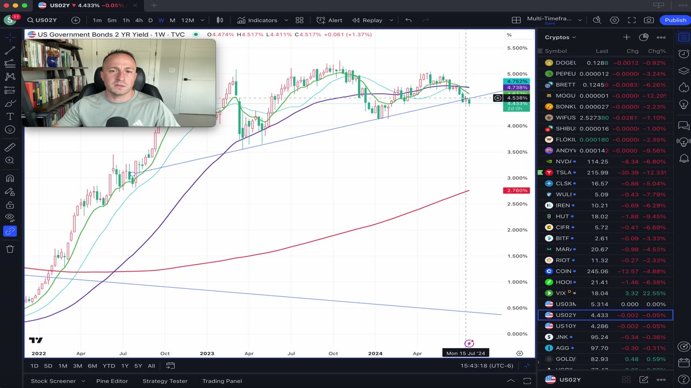Open the emoji sticker picker
691x388 pixels.
[10, 129]
